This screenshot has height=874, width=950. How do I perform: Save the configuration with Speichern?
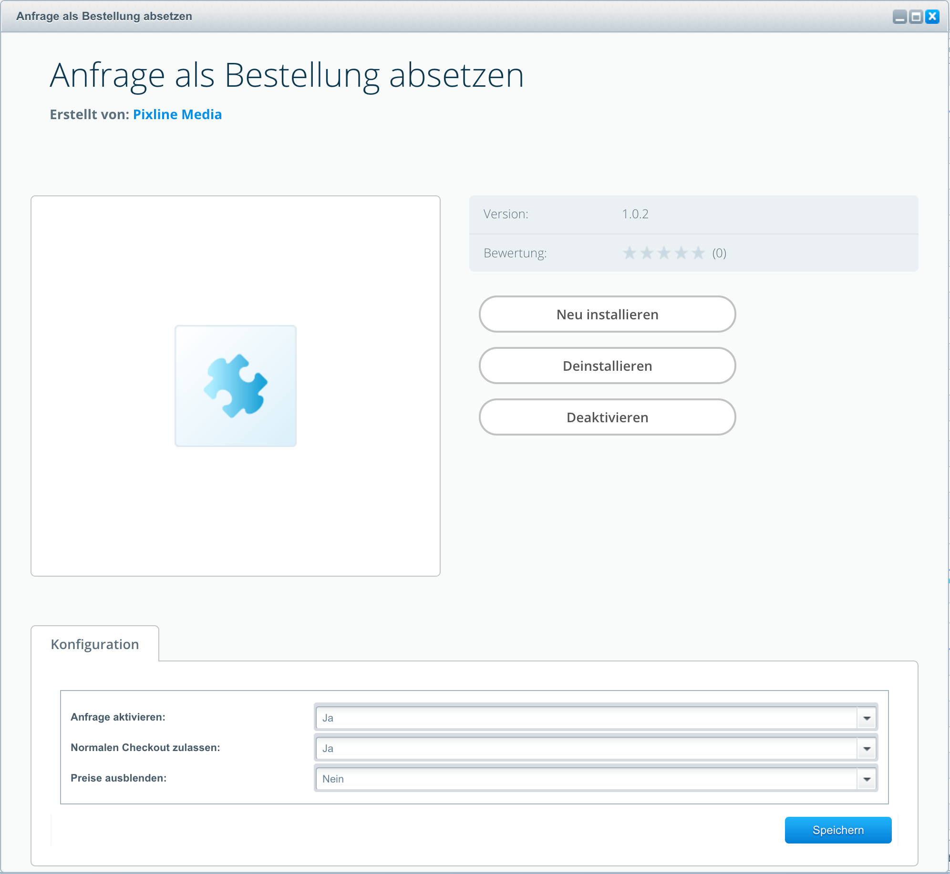[x=838, y=830]
